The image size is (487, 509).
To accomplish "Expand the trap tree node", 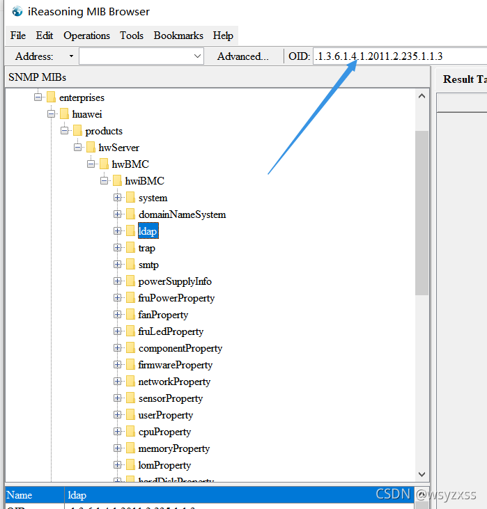I will pyautogui.click(x=117, y=248).
